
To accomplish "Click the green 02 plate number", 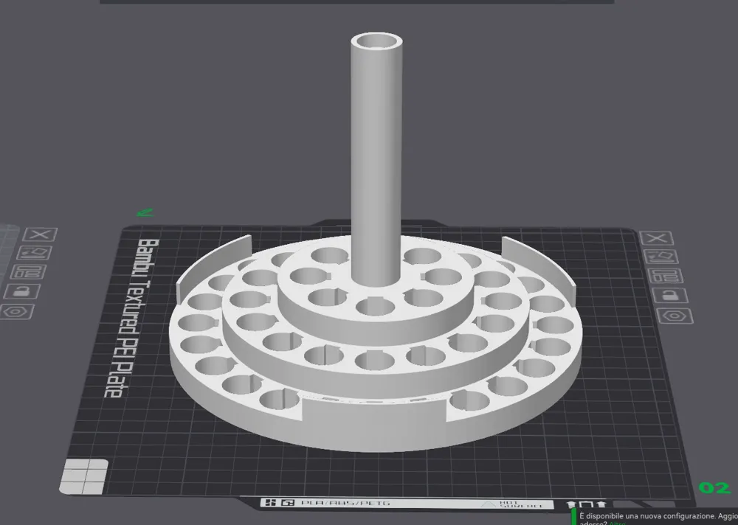I will 715,488.
